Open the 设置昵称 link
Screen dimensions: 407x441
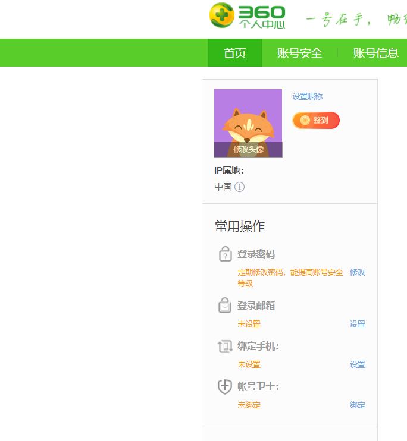pyautogui.click(x=307, y=96)
